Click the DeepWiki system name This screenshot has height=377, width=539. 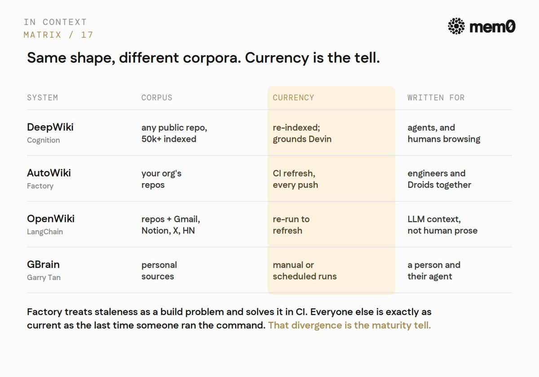pyautogui.click(x=50, y=127)
